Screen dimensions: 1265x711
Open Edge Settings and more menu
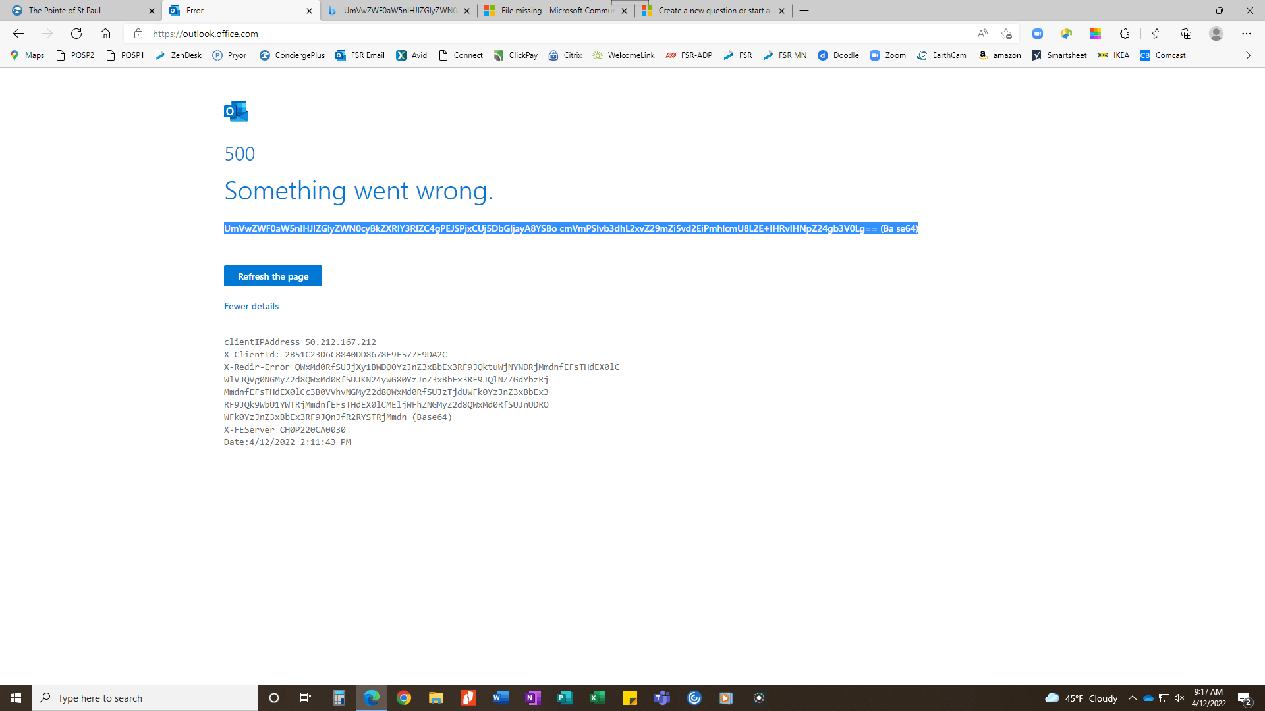tap(1246, 34)
